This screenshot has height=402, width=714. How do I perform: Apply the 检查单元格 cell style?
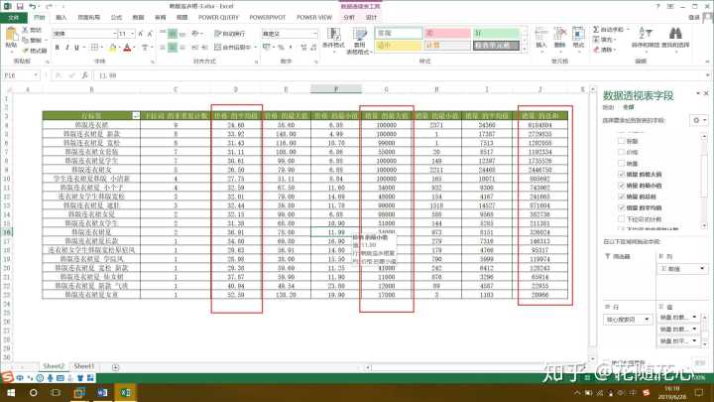click(x=496, y=45)
